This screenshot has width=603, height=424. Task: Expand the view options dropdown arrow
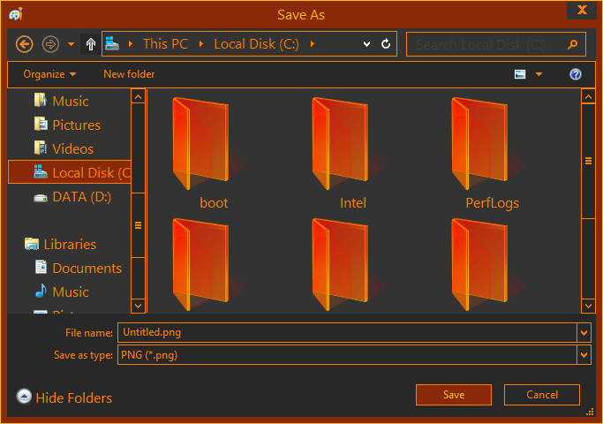pyautogui.click(x=539, y=74)
